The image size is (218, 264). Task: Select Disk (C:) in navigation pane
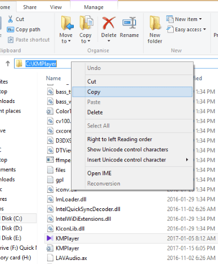tap(12, 218)
